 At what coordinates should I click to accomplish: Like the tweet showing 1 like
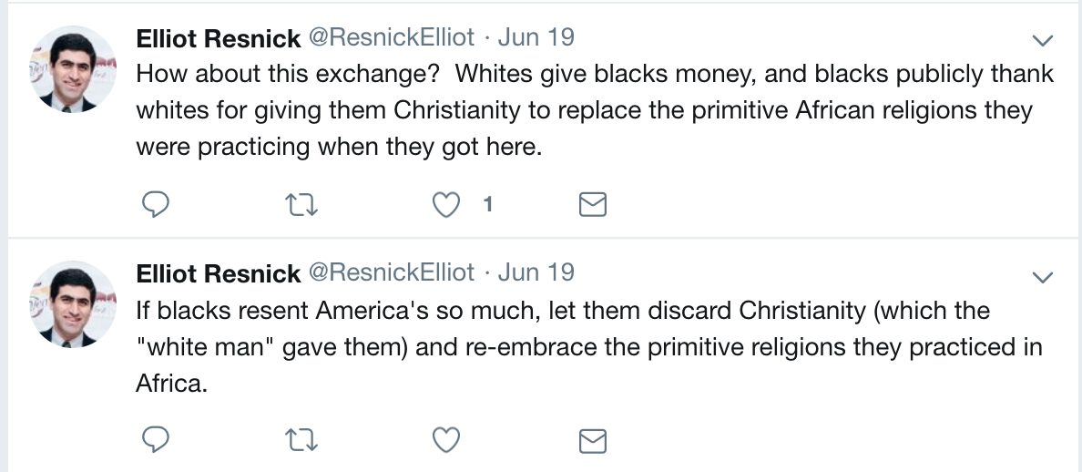(445, 205)
